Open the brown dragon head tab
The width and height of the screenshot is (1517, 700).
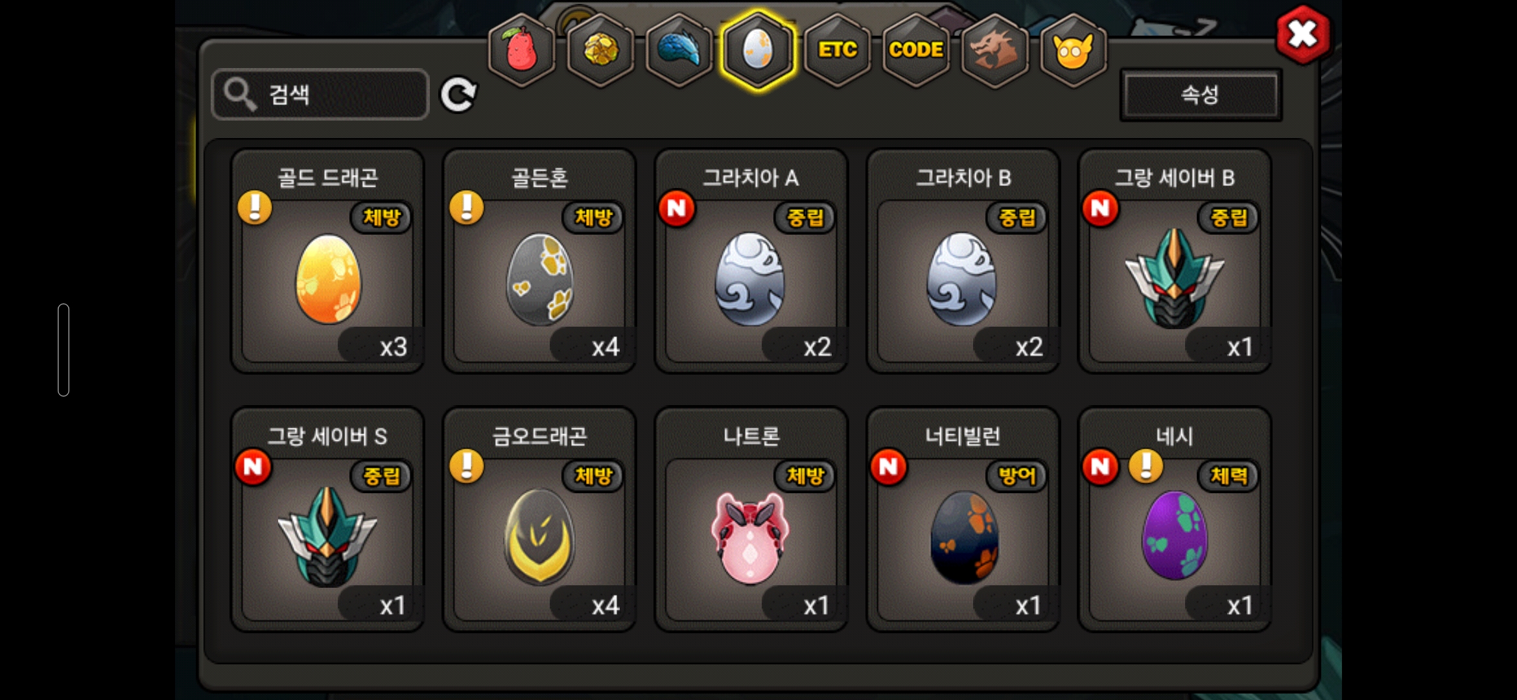coord(995,51)
